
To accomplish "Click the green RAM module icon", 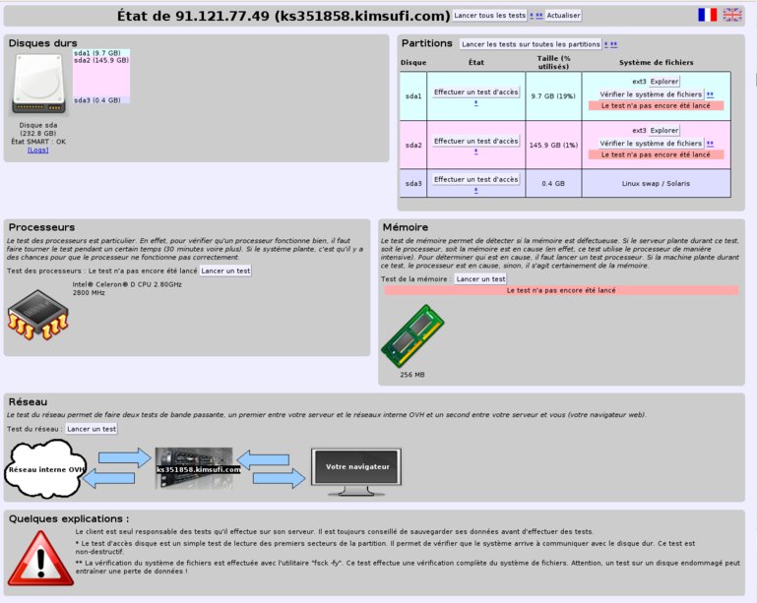I will (412, 336).
